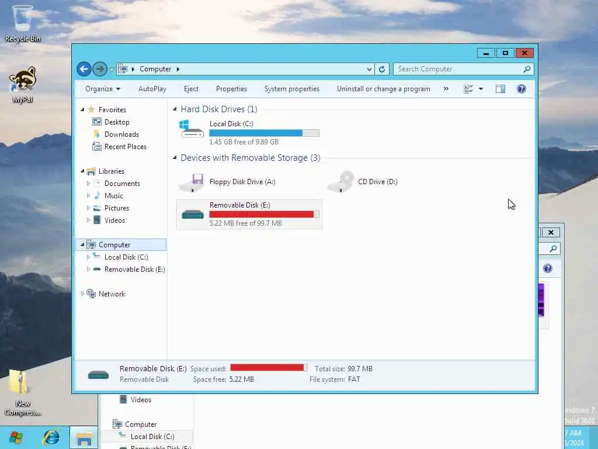Choose AutoPlay in the command bar
The width and height of the screenshot is (598, 449).
pos(152,89)
